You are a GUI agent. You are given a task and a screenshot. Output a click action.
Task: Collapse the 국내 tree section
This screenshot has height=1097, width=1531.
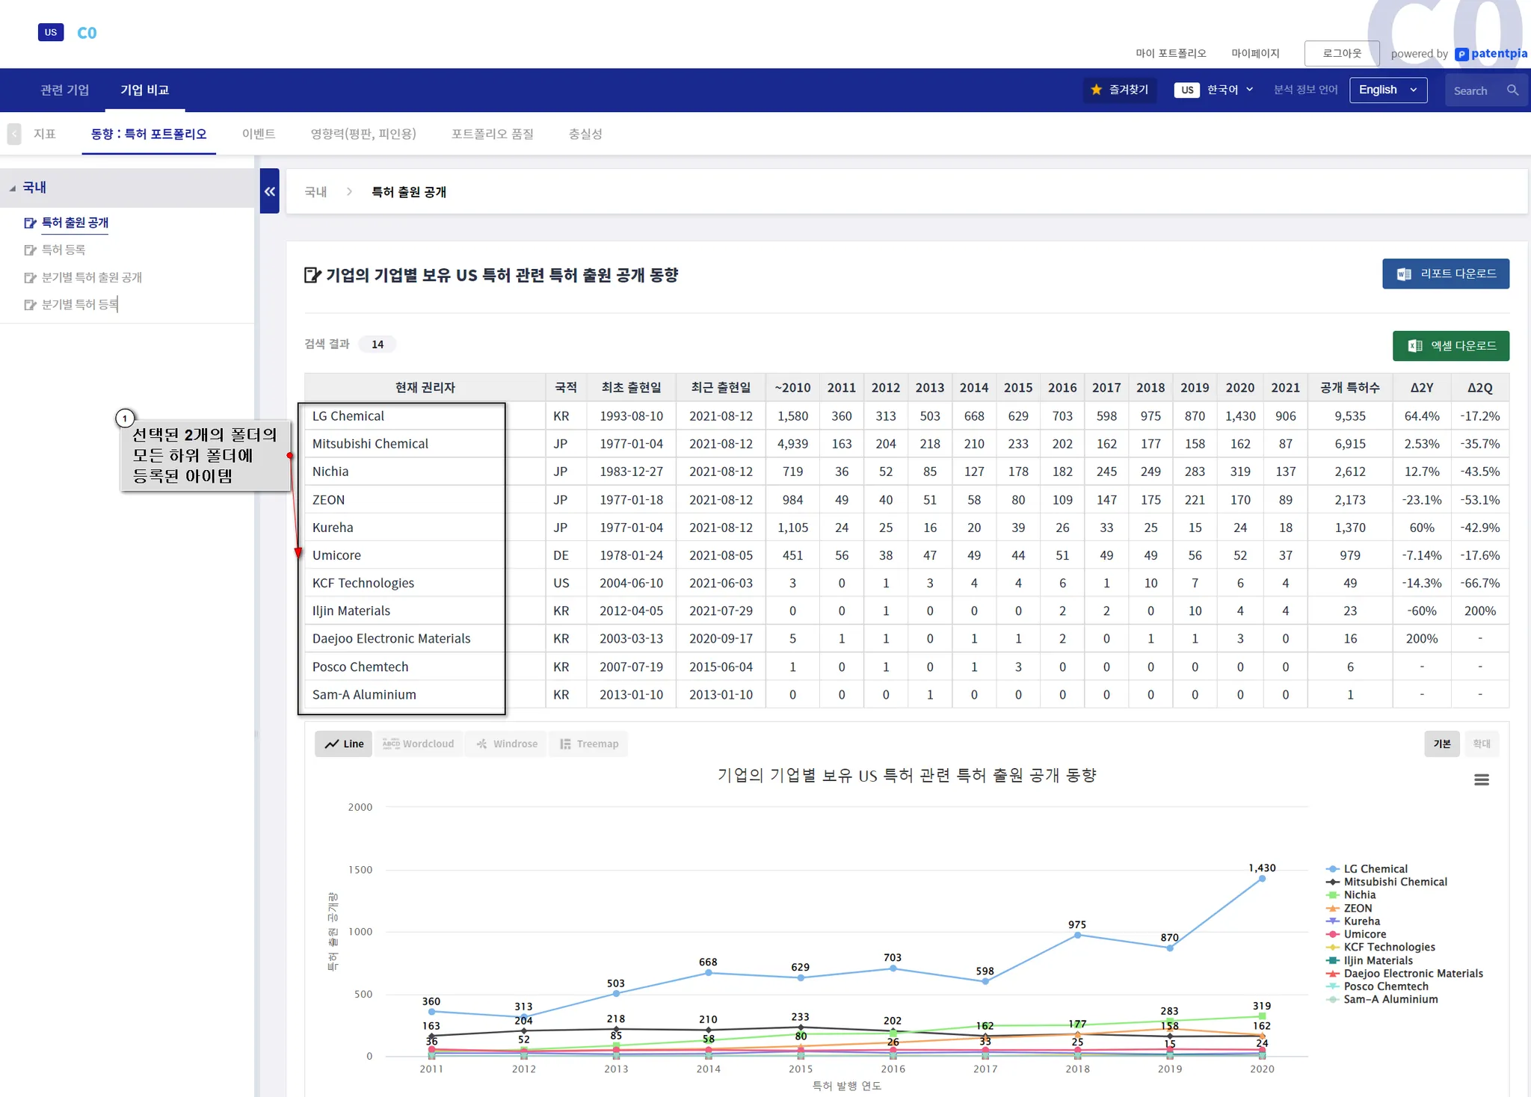[x=13, y=188]
